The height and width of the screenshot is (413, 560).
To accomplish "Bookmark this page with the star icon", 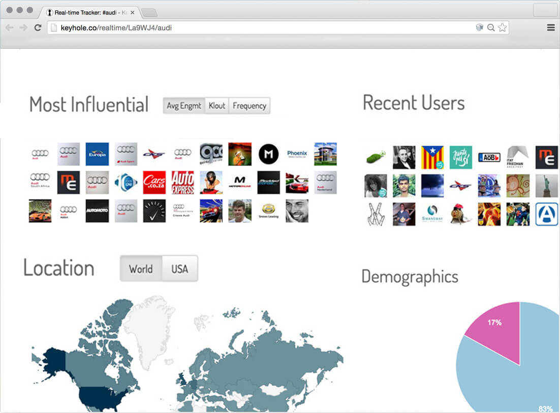I will 502,27.
